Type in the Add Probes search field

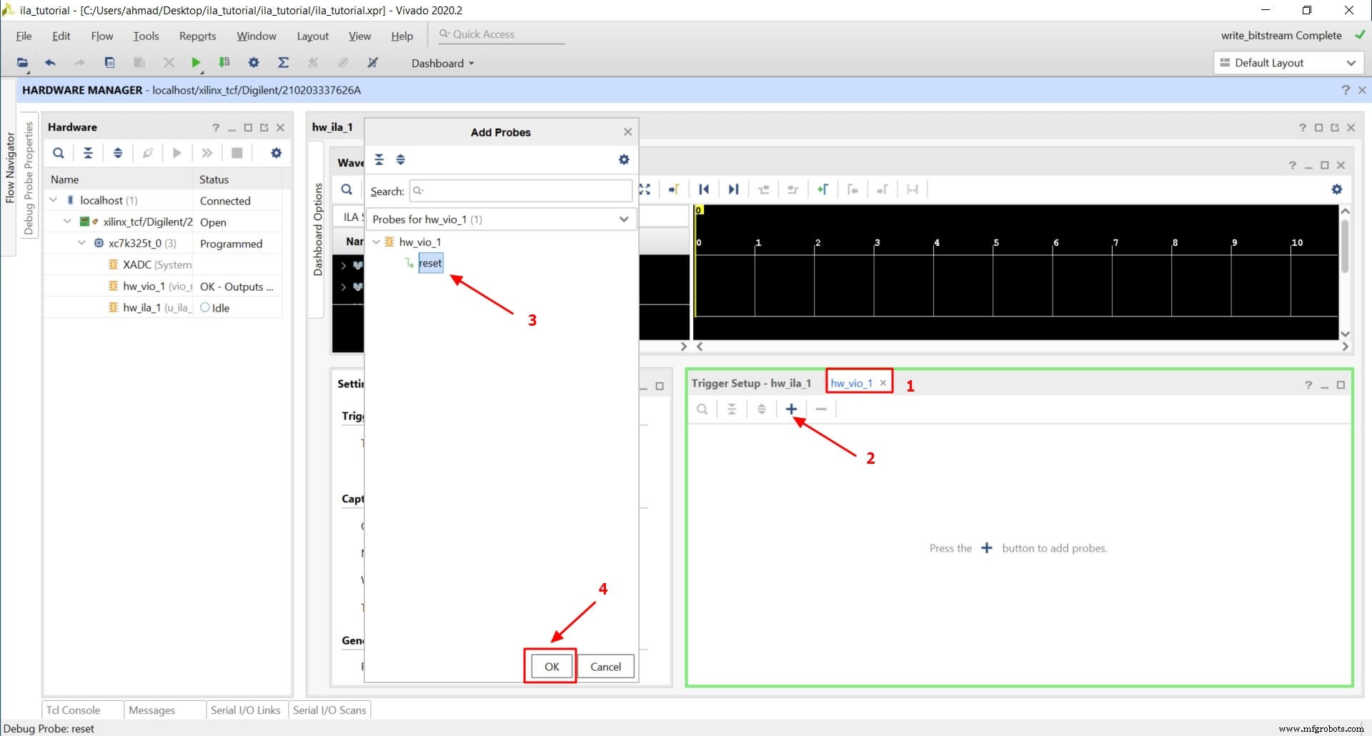tap(520, 191)
